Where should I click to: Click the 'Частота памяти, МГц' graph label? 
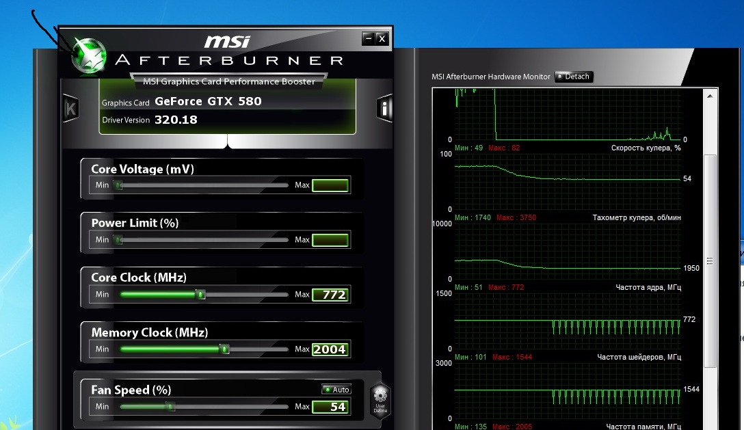(x=643, y=427)
